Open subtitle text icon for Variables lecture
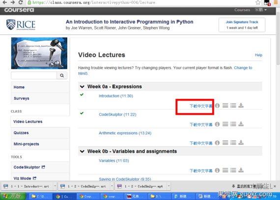 (225, 170)
